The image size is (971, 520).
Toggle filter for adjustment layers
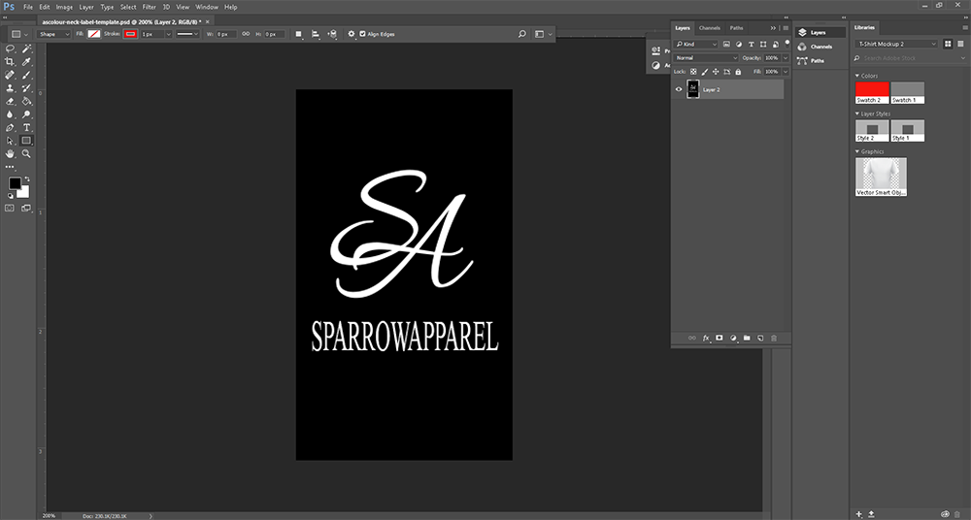tap(739, 44)
